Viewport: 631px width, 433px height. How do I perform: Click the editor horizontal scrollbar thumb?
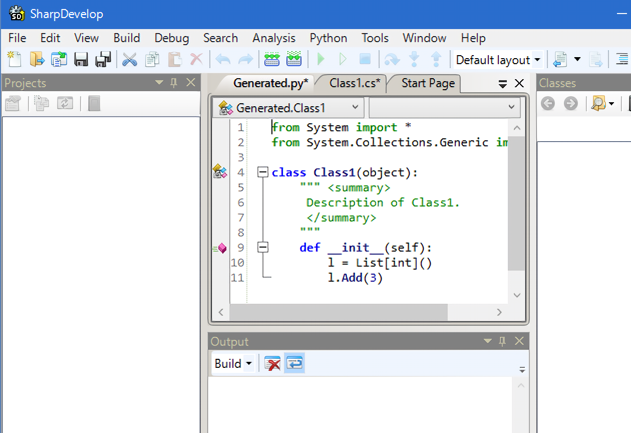point(338,312)
